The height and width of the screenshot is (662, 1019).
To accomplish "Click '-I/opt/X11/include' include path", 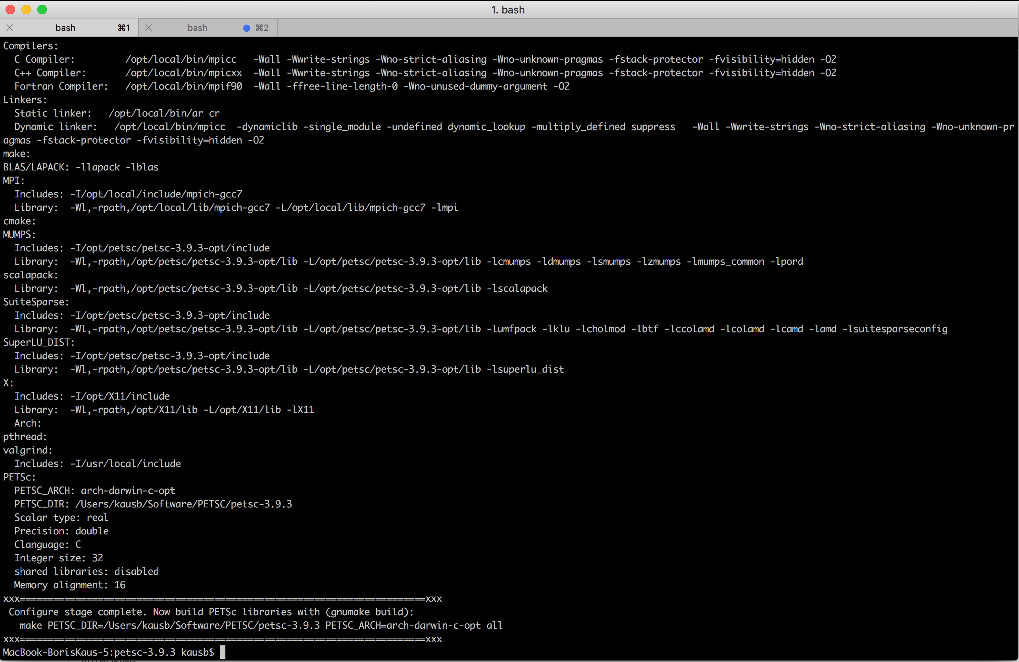I will (120, 396).
